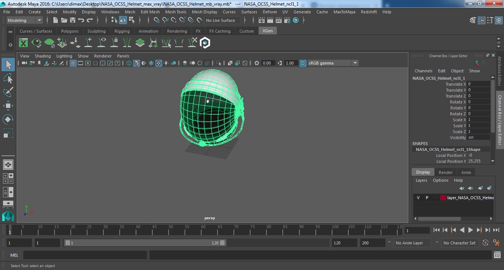Click red layer color swatch
The height and width of the screenshot is (270, 504).
[443, 198]
